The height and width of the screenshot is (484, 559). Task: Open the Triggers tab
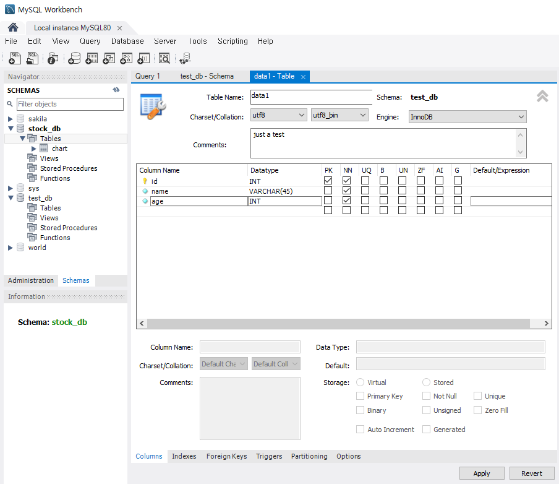(x=269, y=456)
